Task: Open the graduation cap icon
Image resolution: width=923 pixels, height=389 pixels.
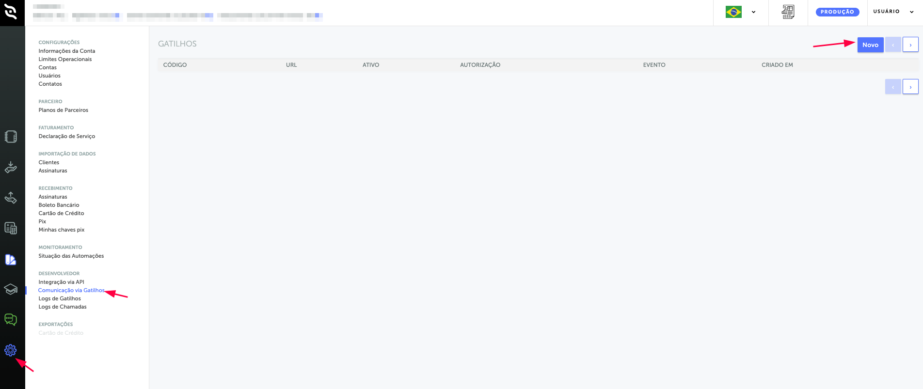Action: pos(11,289)
